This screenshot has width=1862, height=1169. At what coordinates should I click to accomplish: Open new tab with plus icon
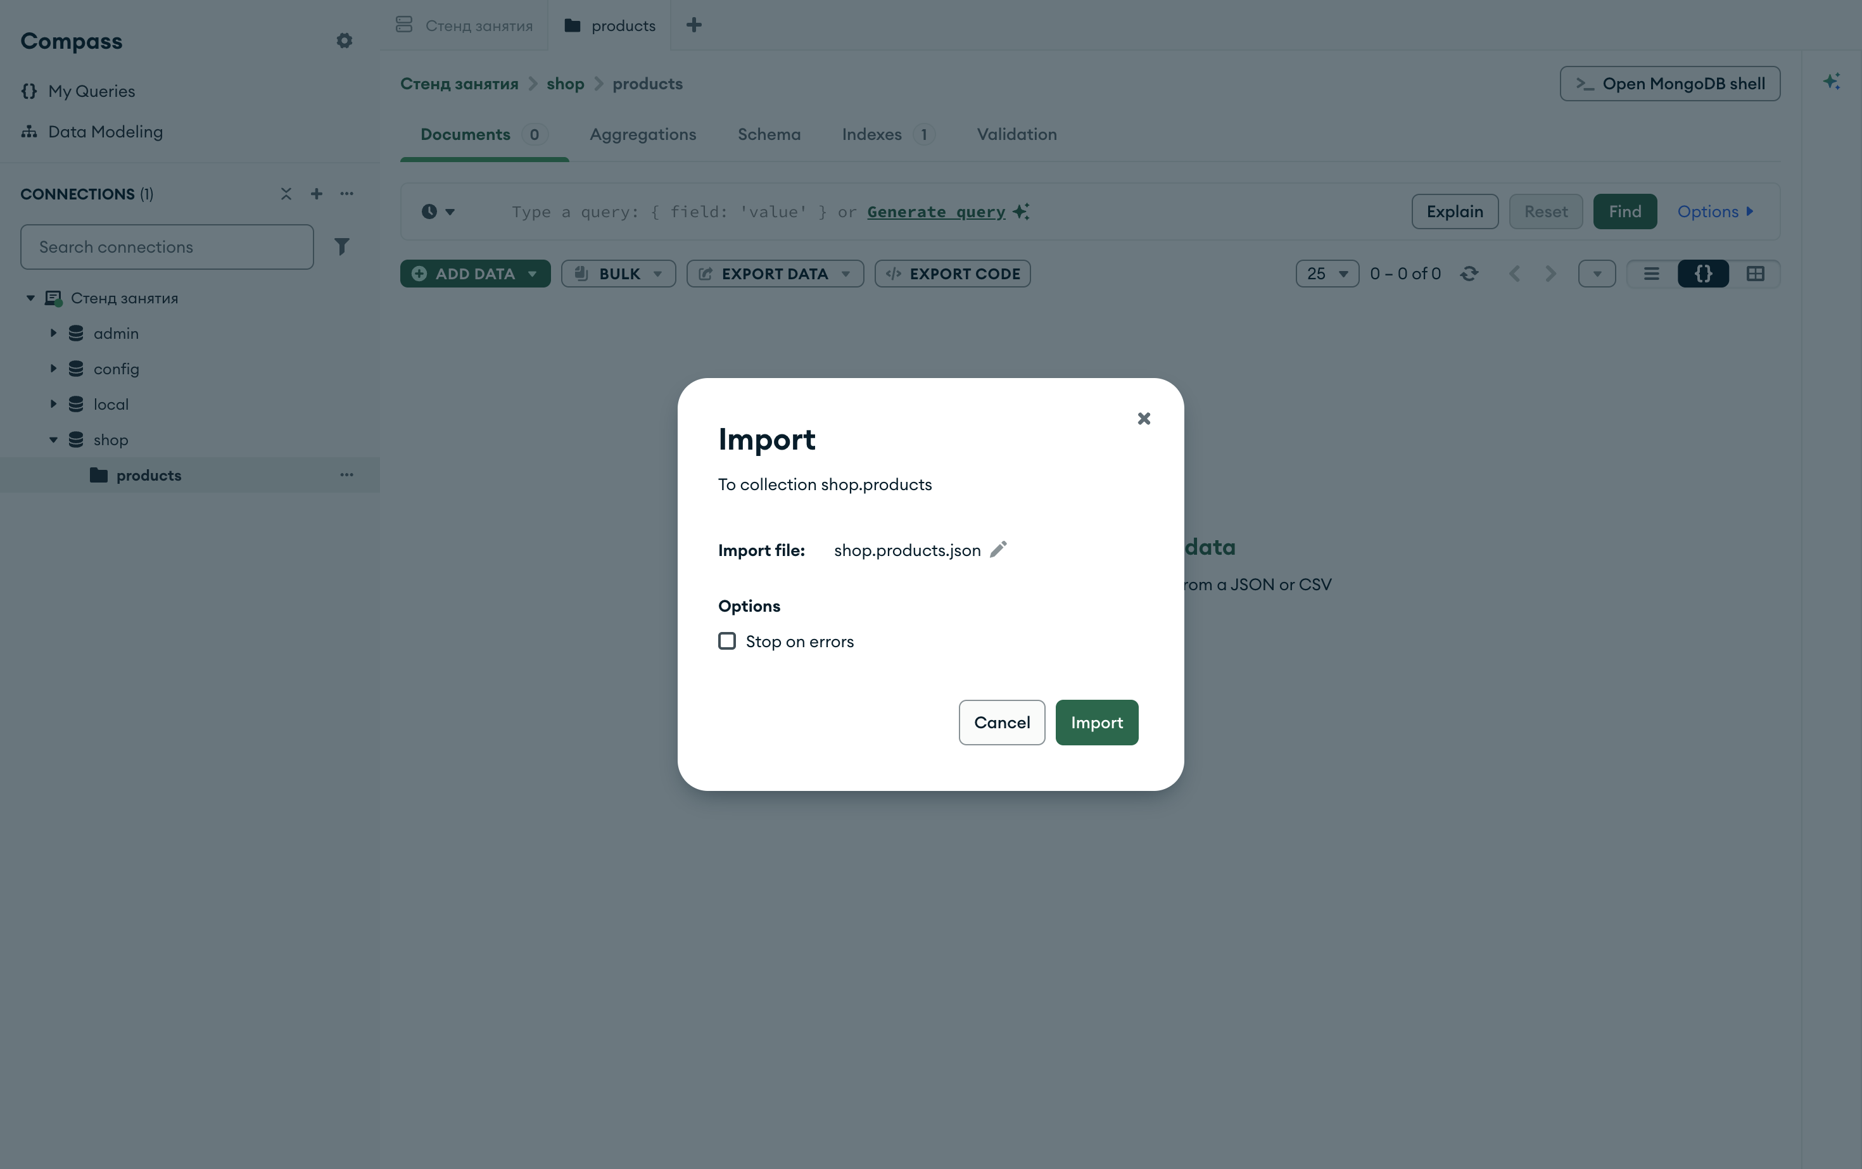coord(693,25)
